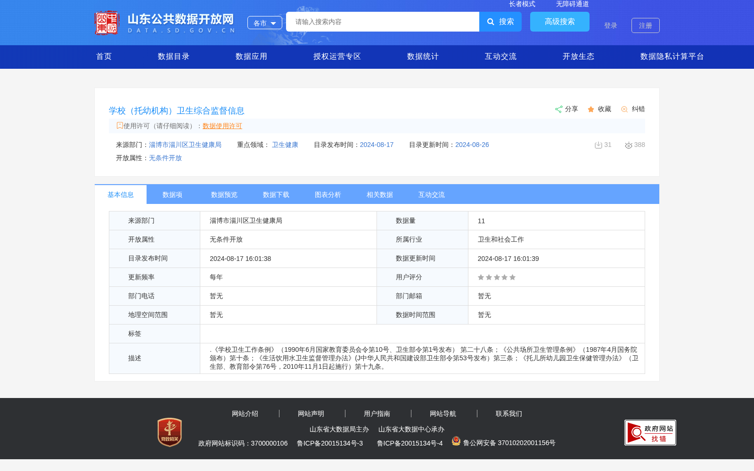Open 网站介绍 footer link
Image resolution: width=754 pixels, height=471 pixels.
[245, 414]
